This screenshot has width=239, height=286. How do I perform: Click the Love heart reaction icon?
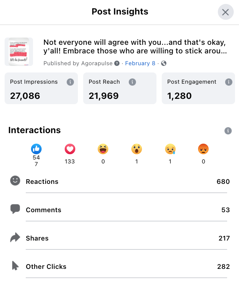[x=70, y=149]
